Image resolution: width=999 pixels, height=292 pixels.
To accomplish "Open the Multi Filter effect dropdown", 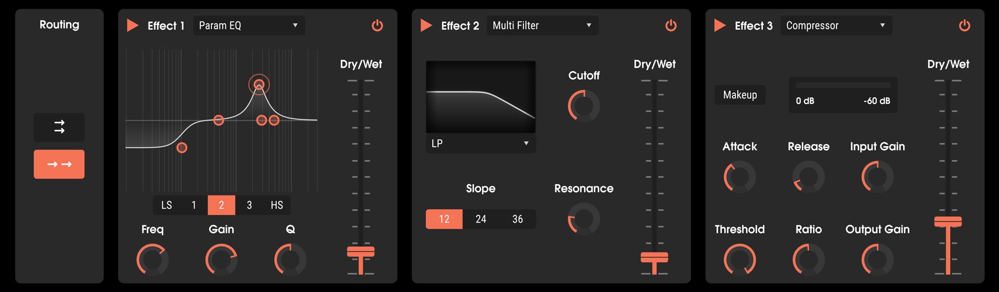I will click(x=542, y=26).
